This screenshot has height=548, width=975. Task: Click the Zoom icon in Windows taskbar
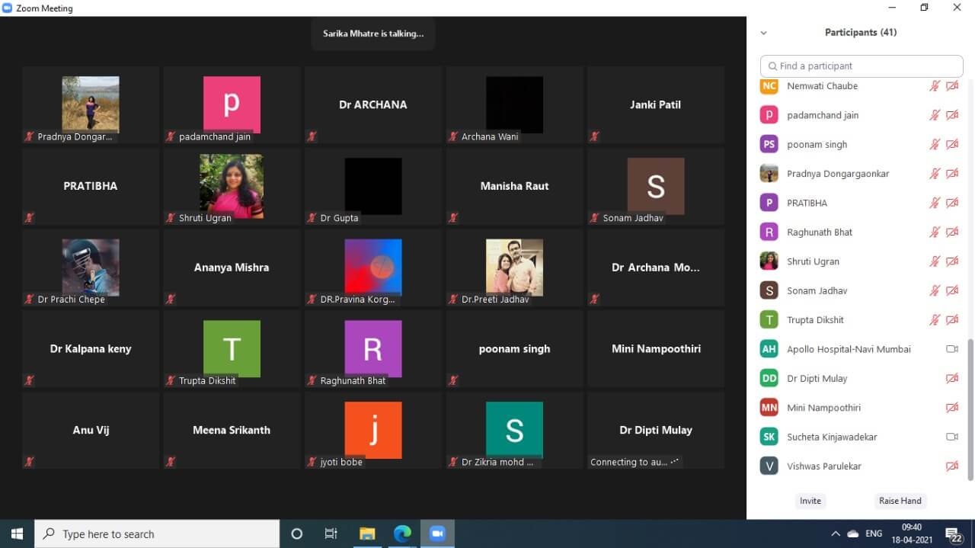tap(437, 534)
